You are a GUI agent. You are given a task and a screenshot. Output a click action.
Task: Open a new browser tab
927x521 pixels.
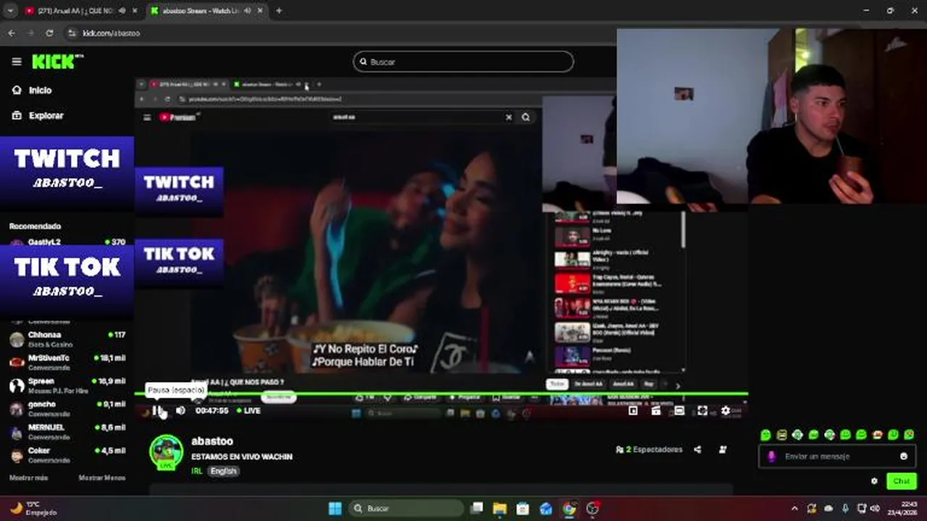click(279, 11)
